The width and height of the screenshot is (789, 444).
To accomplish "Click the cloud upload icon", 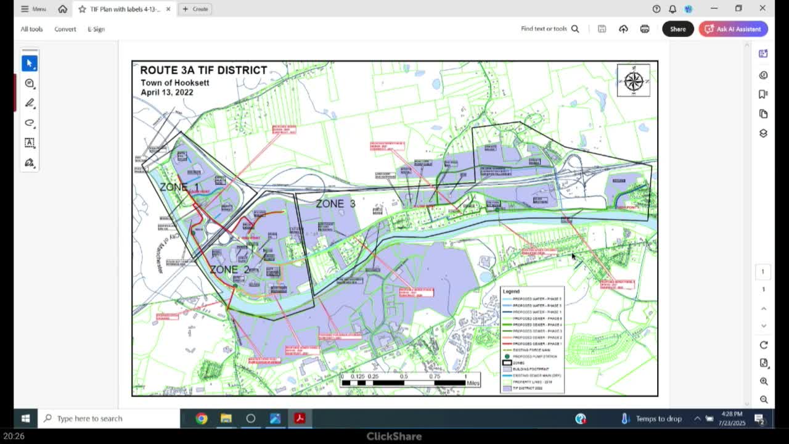I will pos(623,29).
